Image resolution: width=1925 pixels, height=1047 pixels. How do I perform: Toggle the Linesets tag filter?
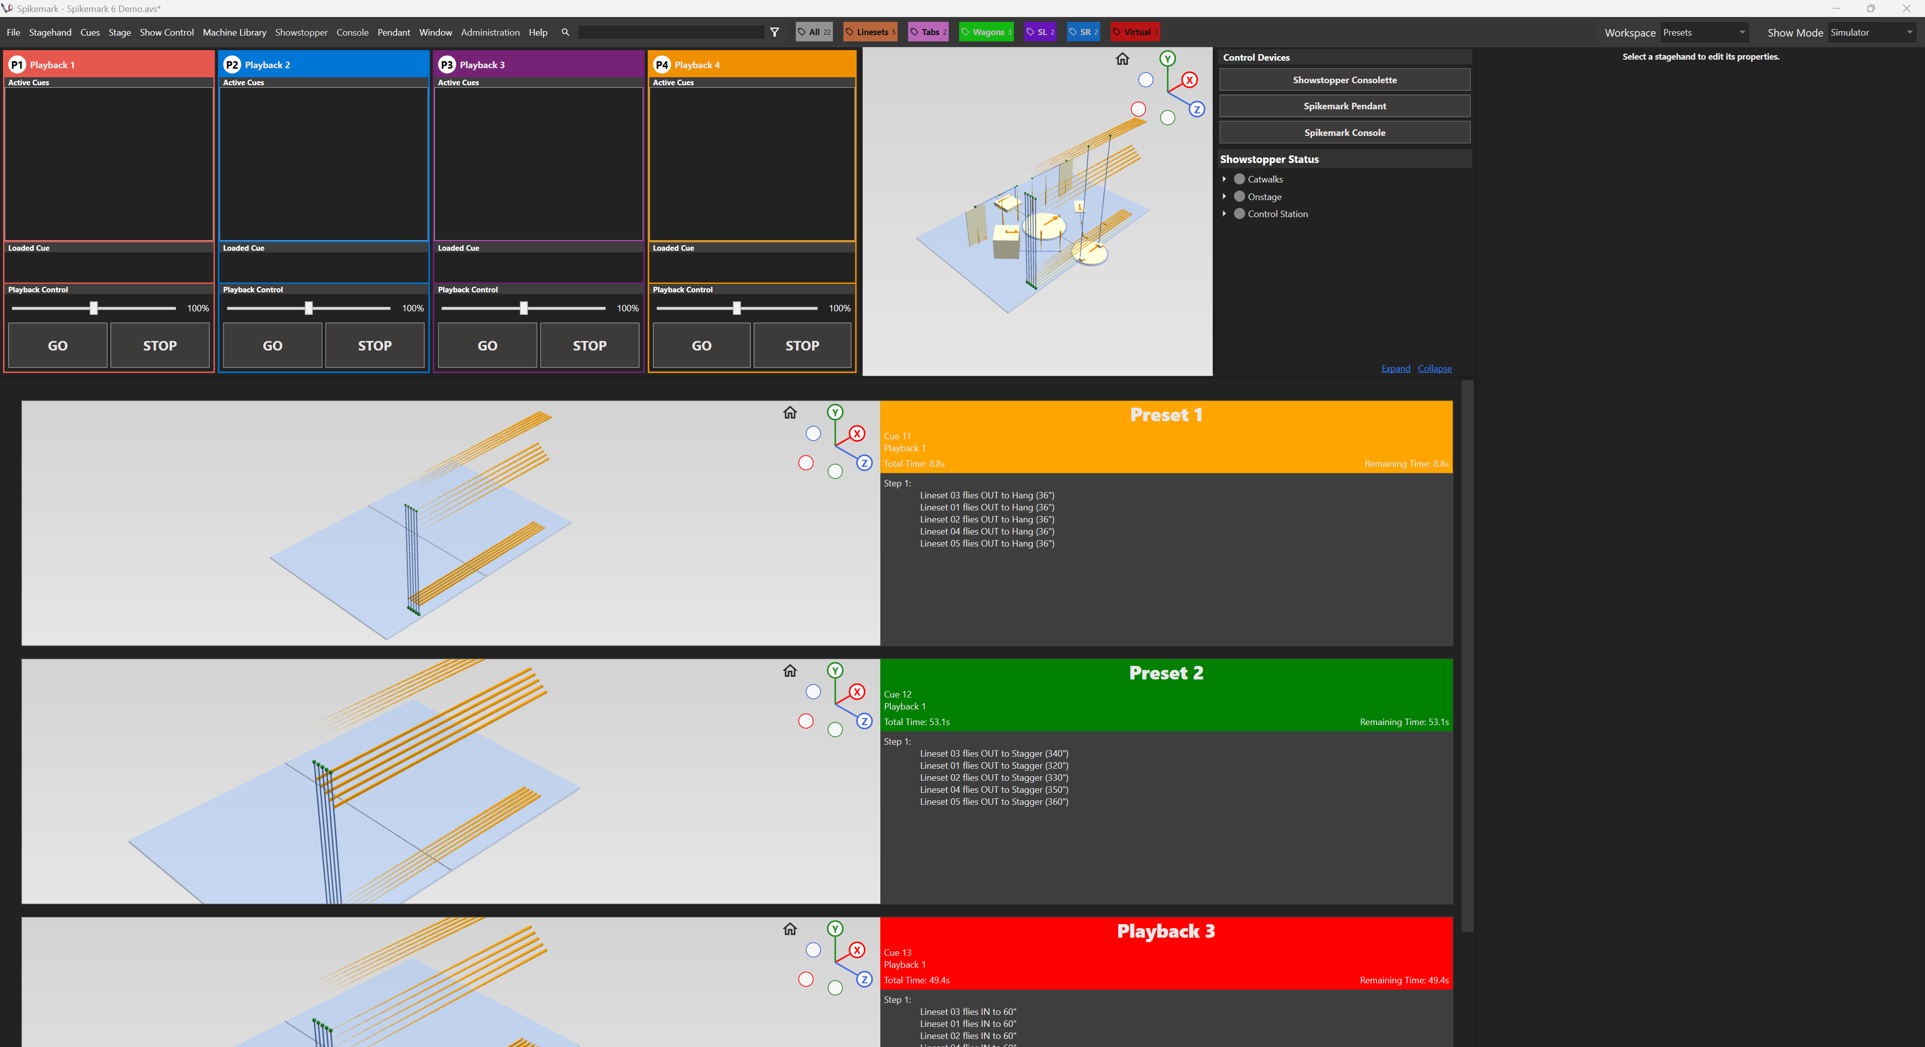(x=870, y=32)
